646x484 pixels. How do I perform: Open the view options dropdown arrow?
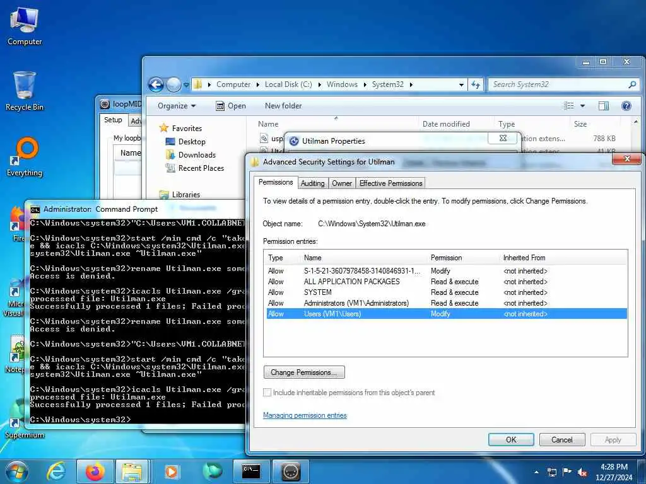tap(582, 106)
